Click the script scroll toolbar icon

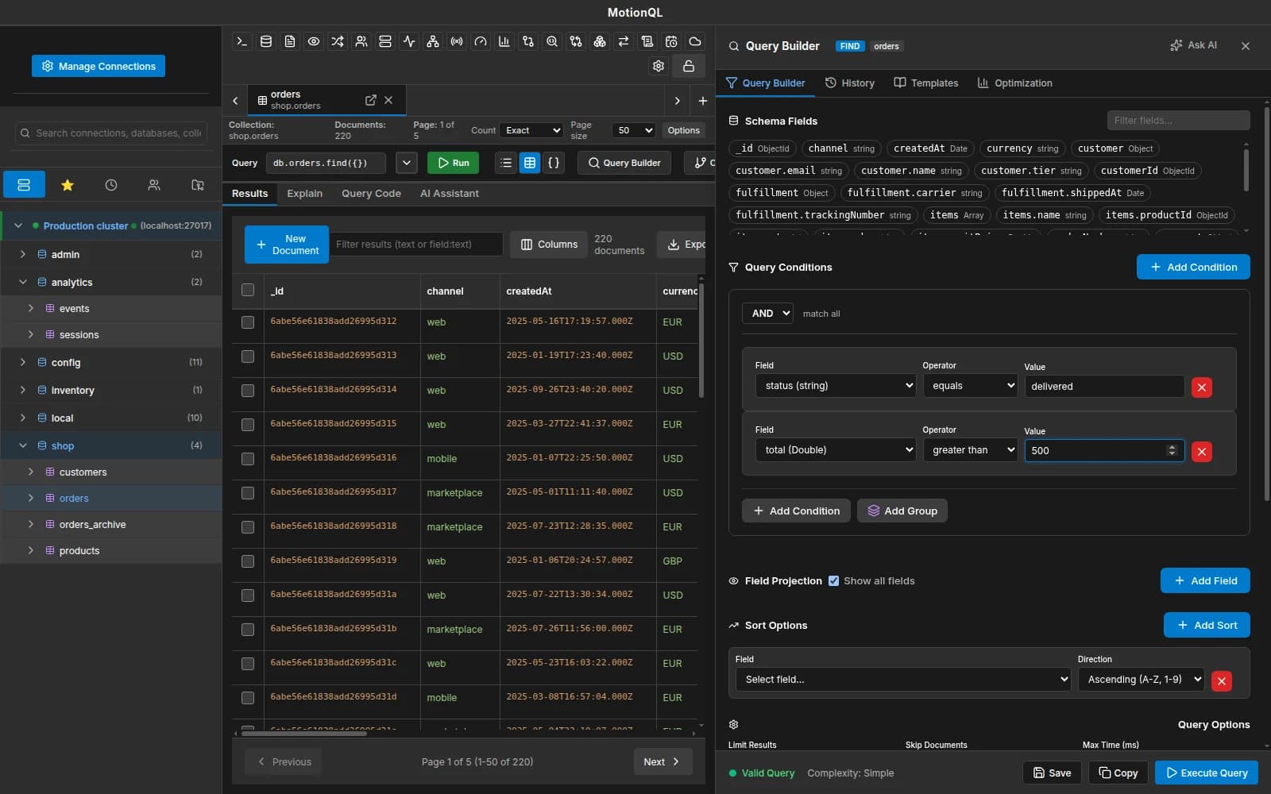point(647,41)
